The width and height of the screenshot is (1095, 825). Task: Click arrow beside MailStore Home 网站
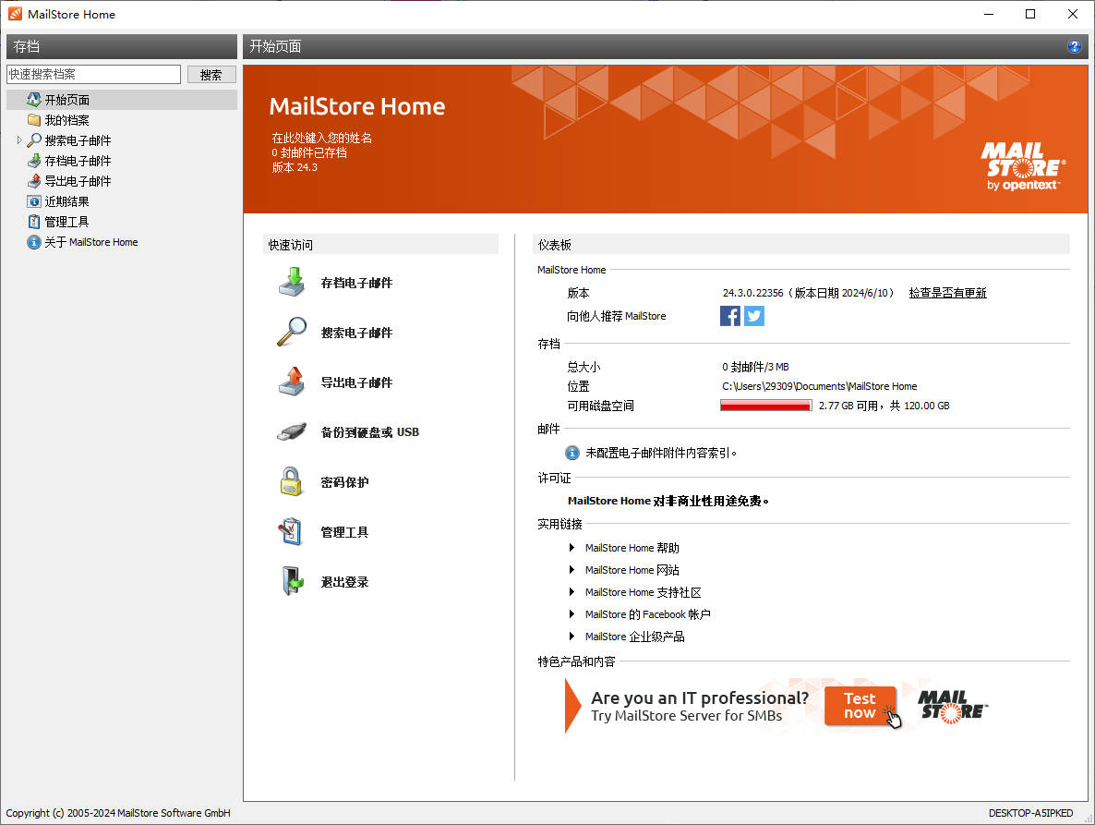572,570
